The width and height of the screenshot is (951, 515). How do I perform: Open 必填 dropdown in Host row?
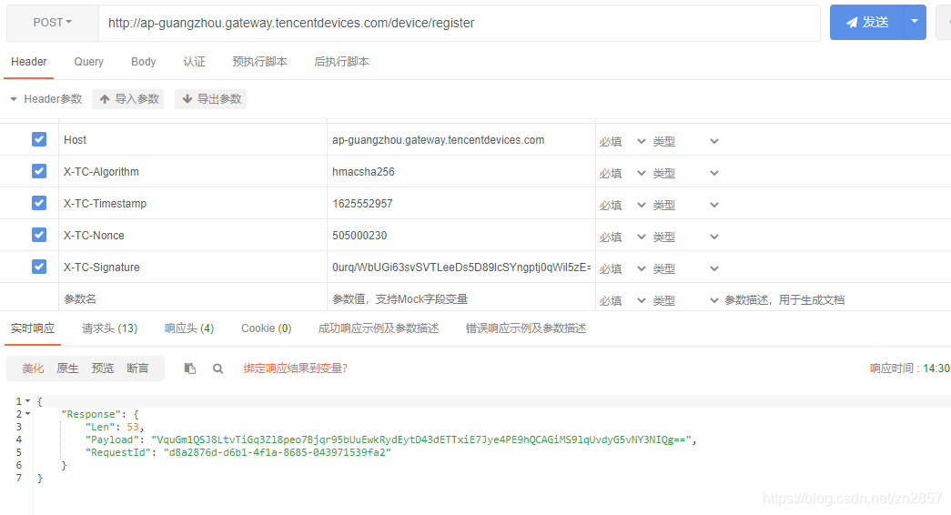[622, 141]
